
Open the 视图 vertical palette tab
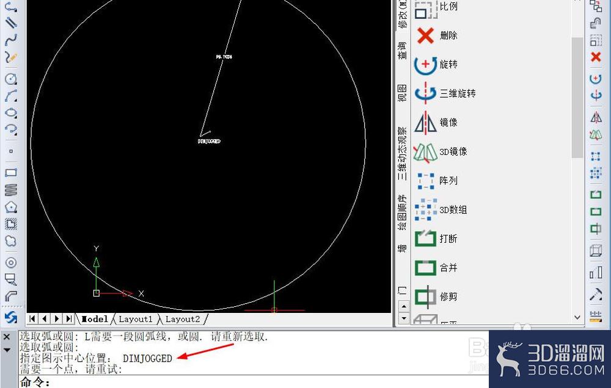click(402, 93)
